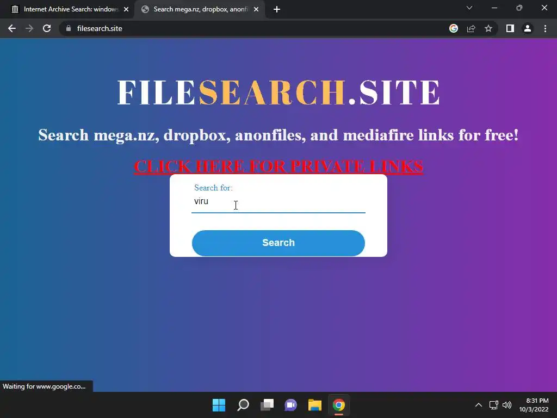Click CLICK HERE FOR PRIVATE LINKS
Image resolution: width=557 pixels, height=418 pixels.
coord(278,167)
